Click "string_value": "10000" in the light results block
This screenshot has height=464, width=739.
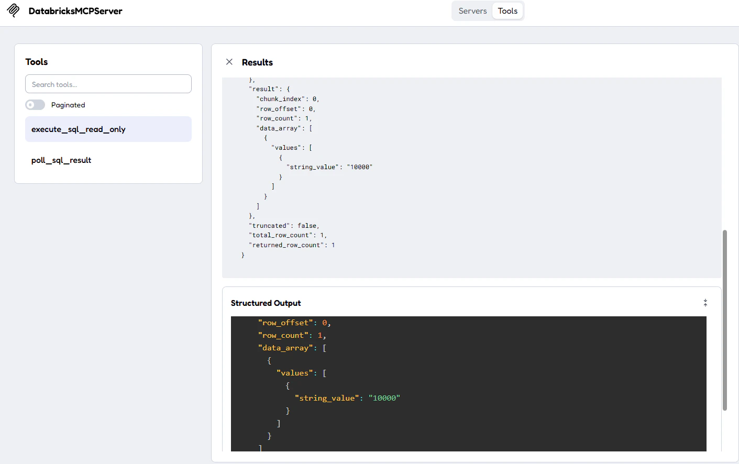(329, 167)
